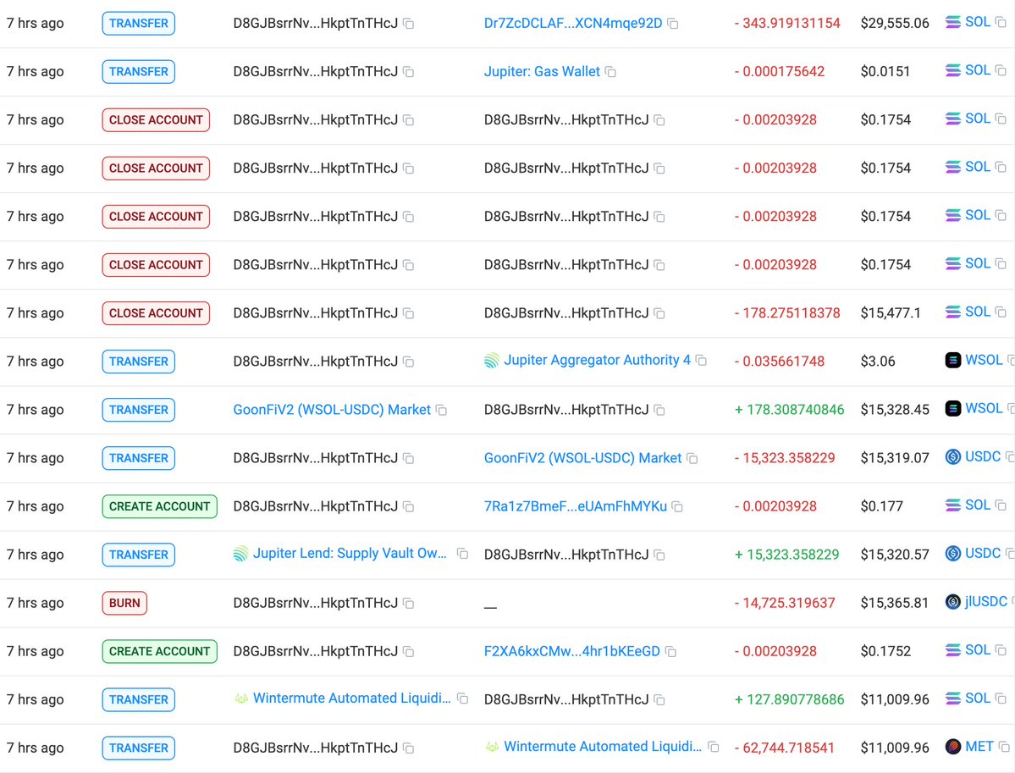Click TRANSFER badge in the MET row
Viewport: 1015px width, 773px height.
click(x=139, y=748)
